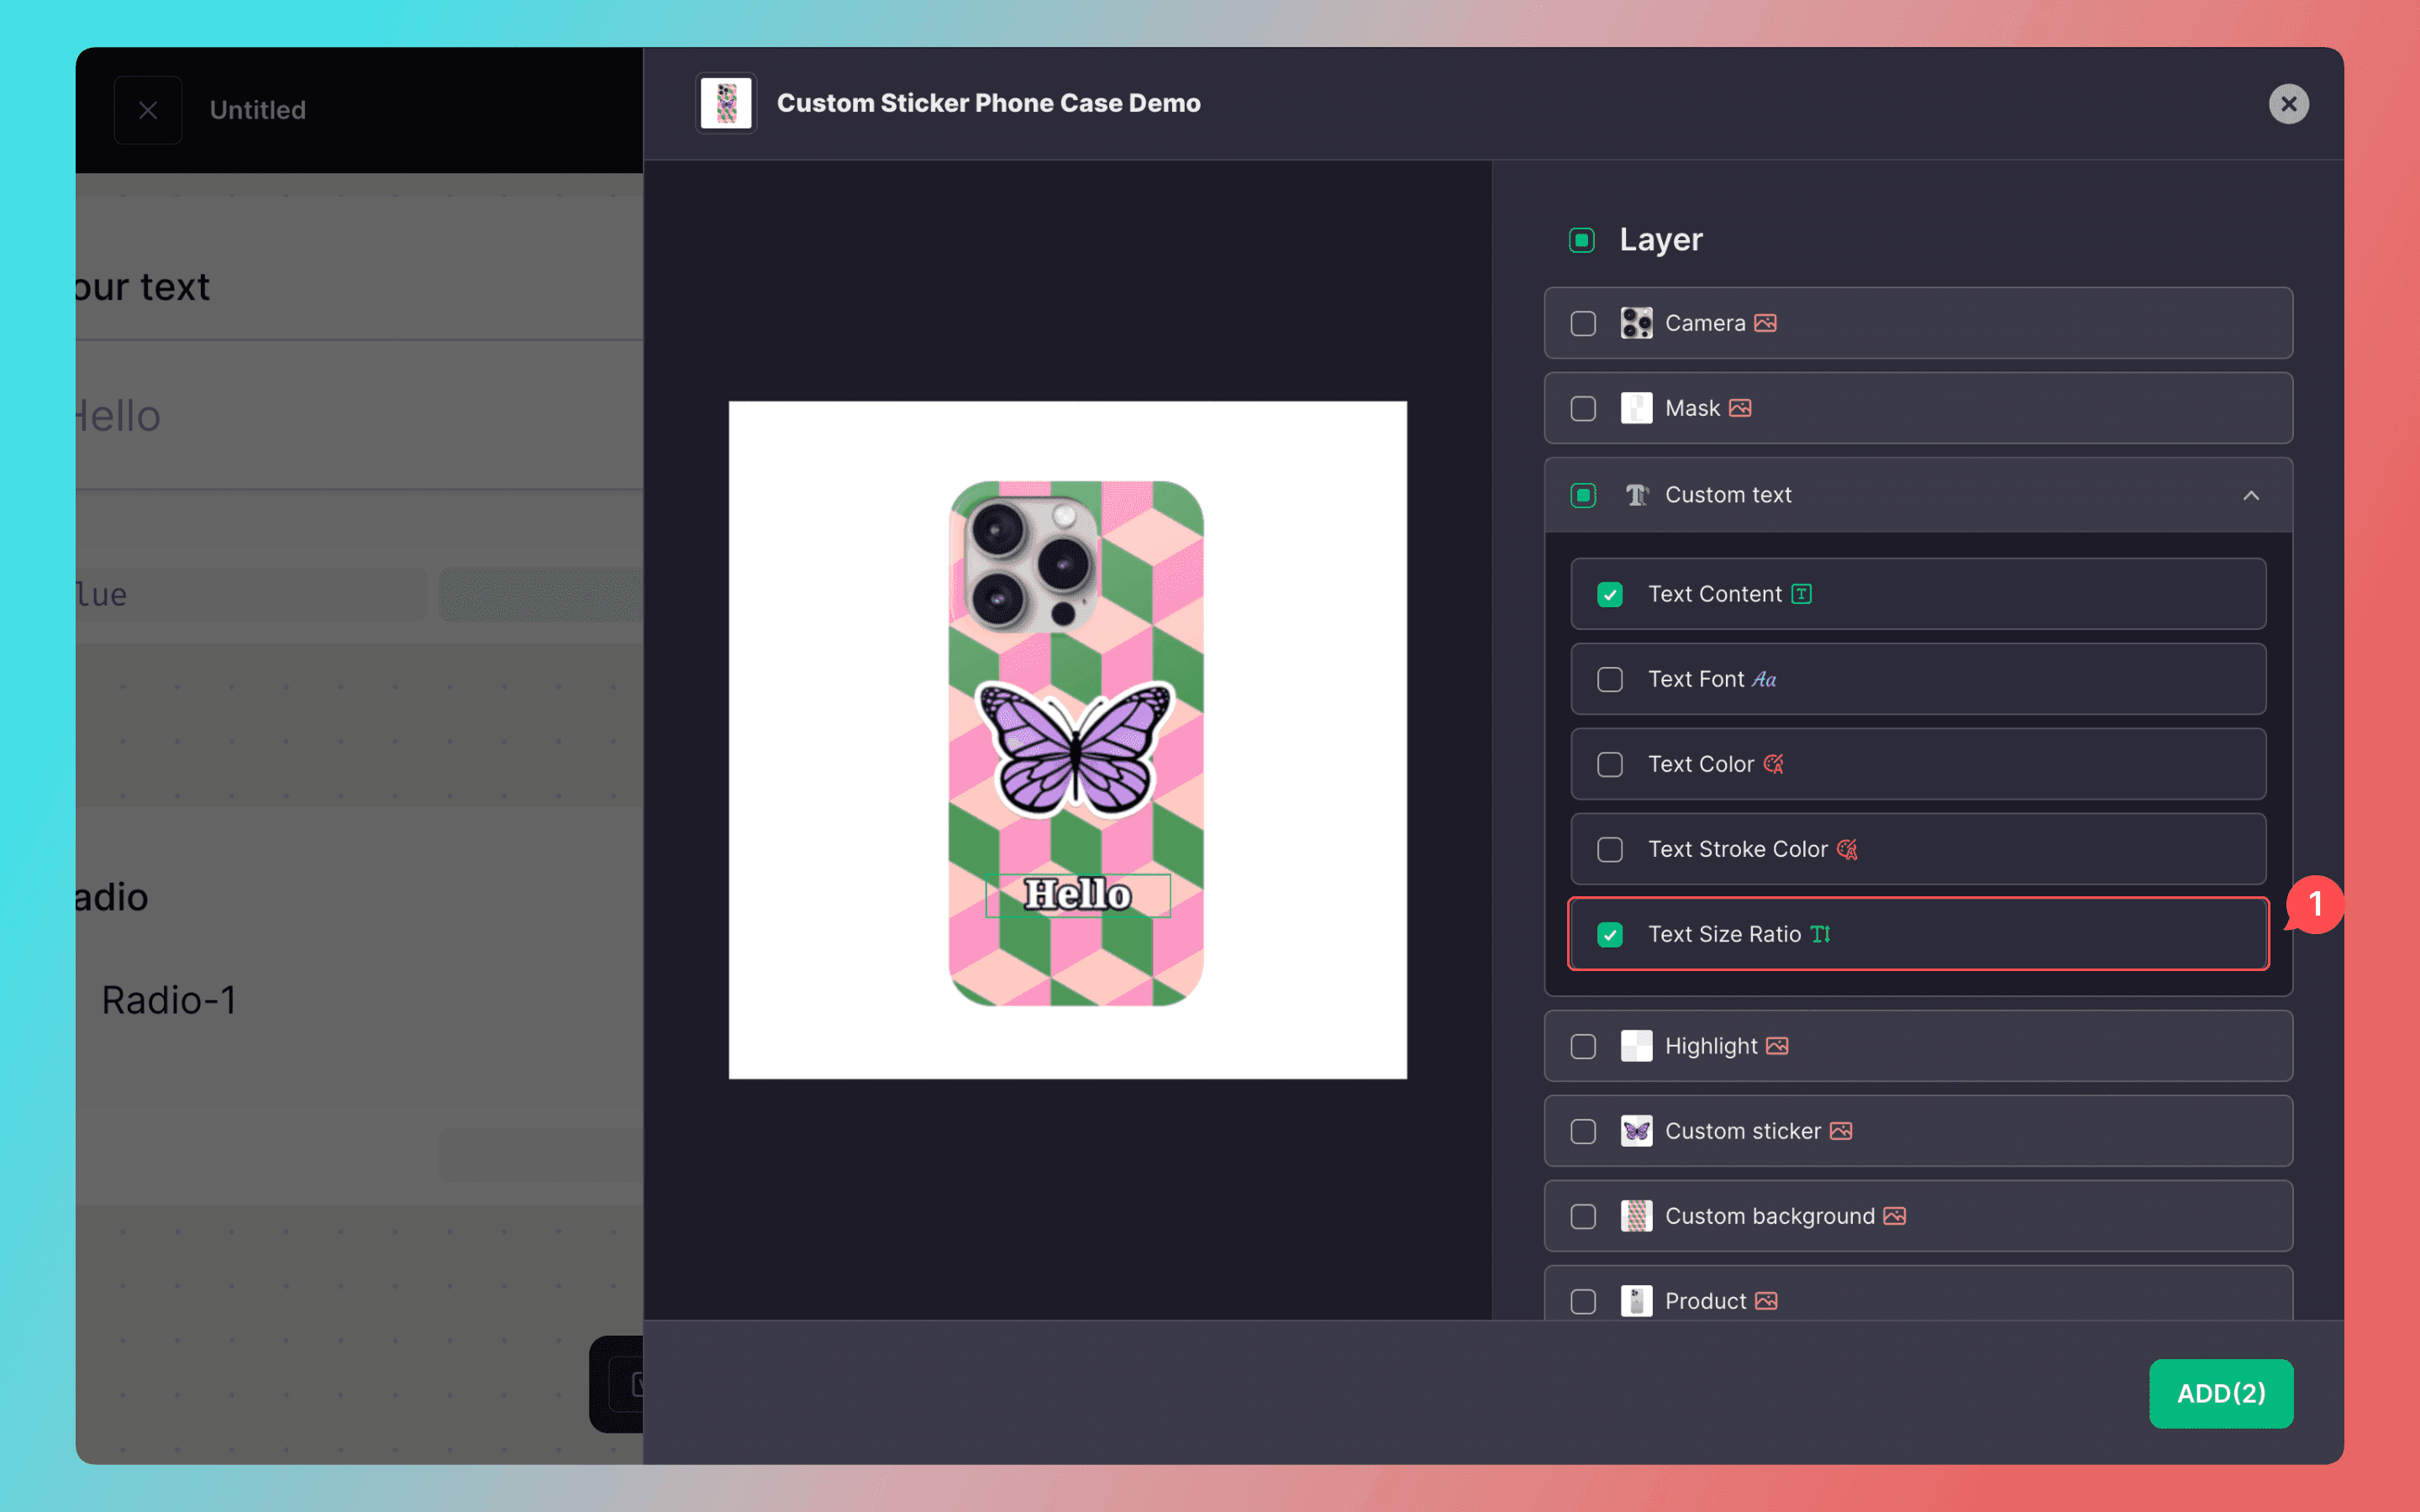Click the ADD(2) button
The width and height of the screenshot is (2420, 1512).
point(2221,1393)
